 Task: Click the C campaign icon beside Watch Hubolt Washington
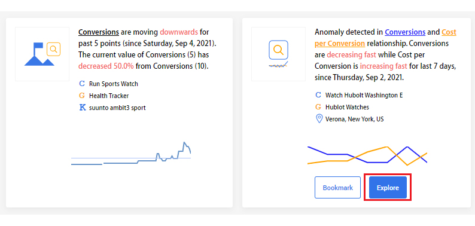click(x=318, y=95)
